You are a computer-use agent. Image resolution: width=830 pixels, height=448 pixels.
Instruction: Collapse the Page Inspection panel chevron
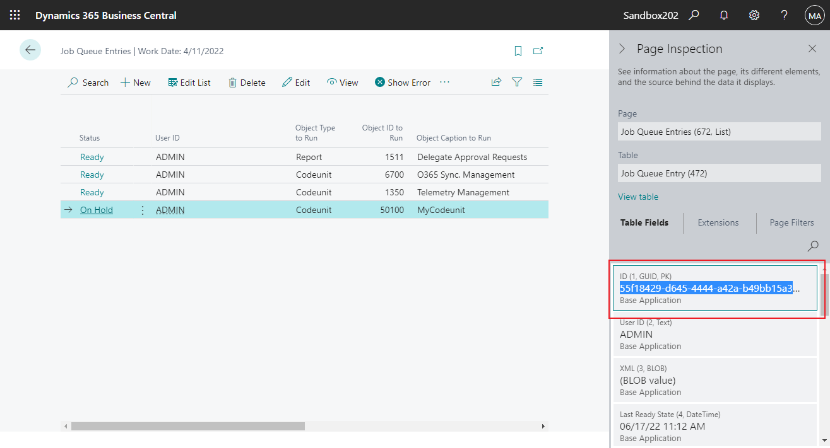pyautogui.click(x=622, y=48)
